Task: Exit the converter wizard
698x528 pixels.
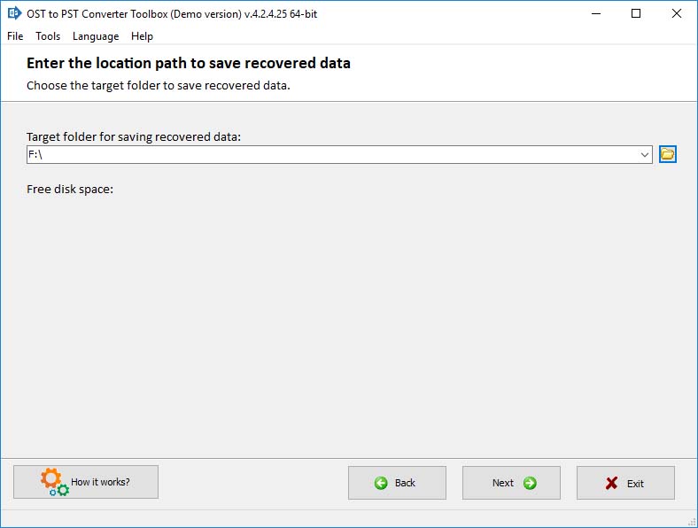Action: (626, 483)
